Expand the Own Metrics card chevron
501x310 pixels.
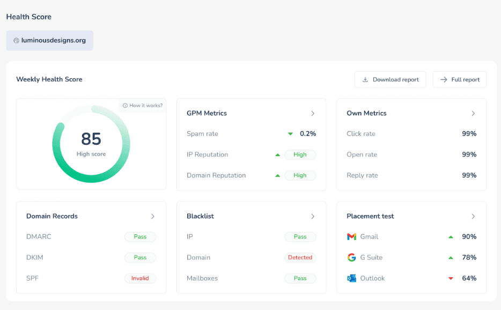(x=473, y=113)
